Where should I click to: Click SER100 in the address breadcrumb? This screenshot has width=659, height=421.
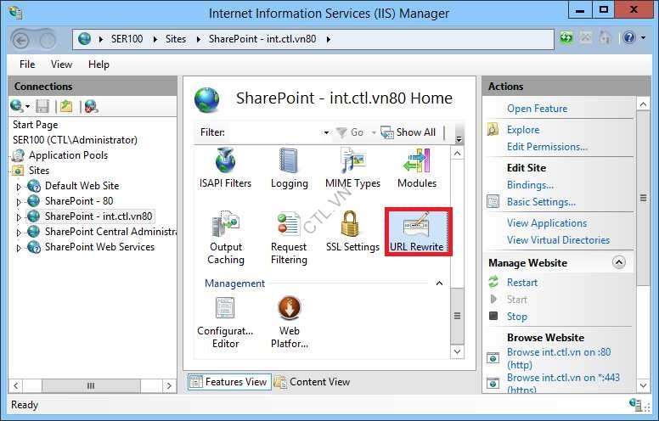click(x=127, y=39)
